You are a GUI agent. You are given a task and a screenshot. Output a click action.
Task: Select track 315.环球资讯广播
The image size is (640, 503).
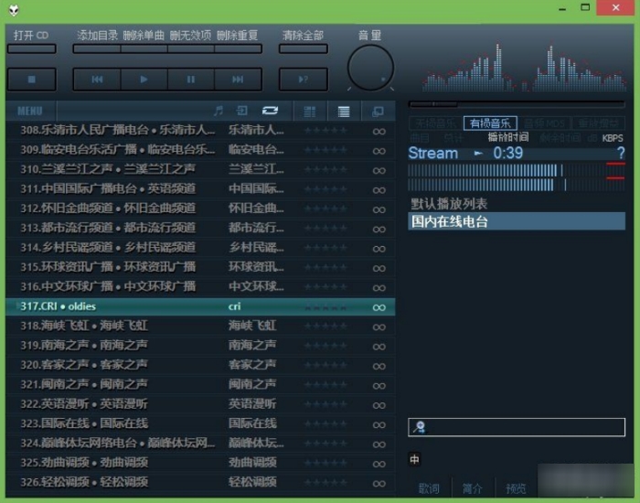click(200, 267)
